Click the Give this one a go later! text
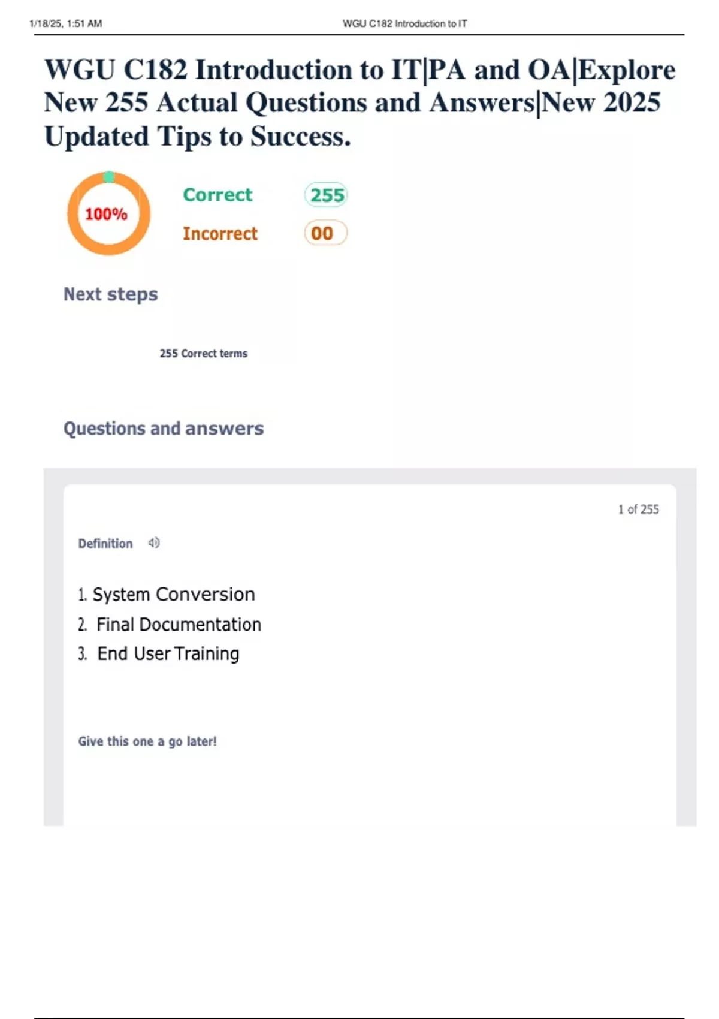This screenshot has height=1019, width=719. [x=147, y=741]
